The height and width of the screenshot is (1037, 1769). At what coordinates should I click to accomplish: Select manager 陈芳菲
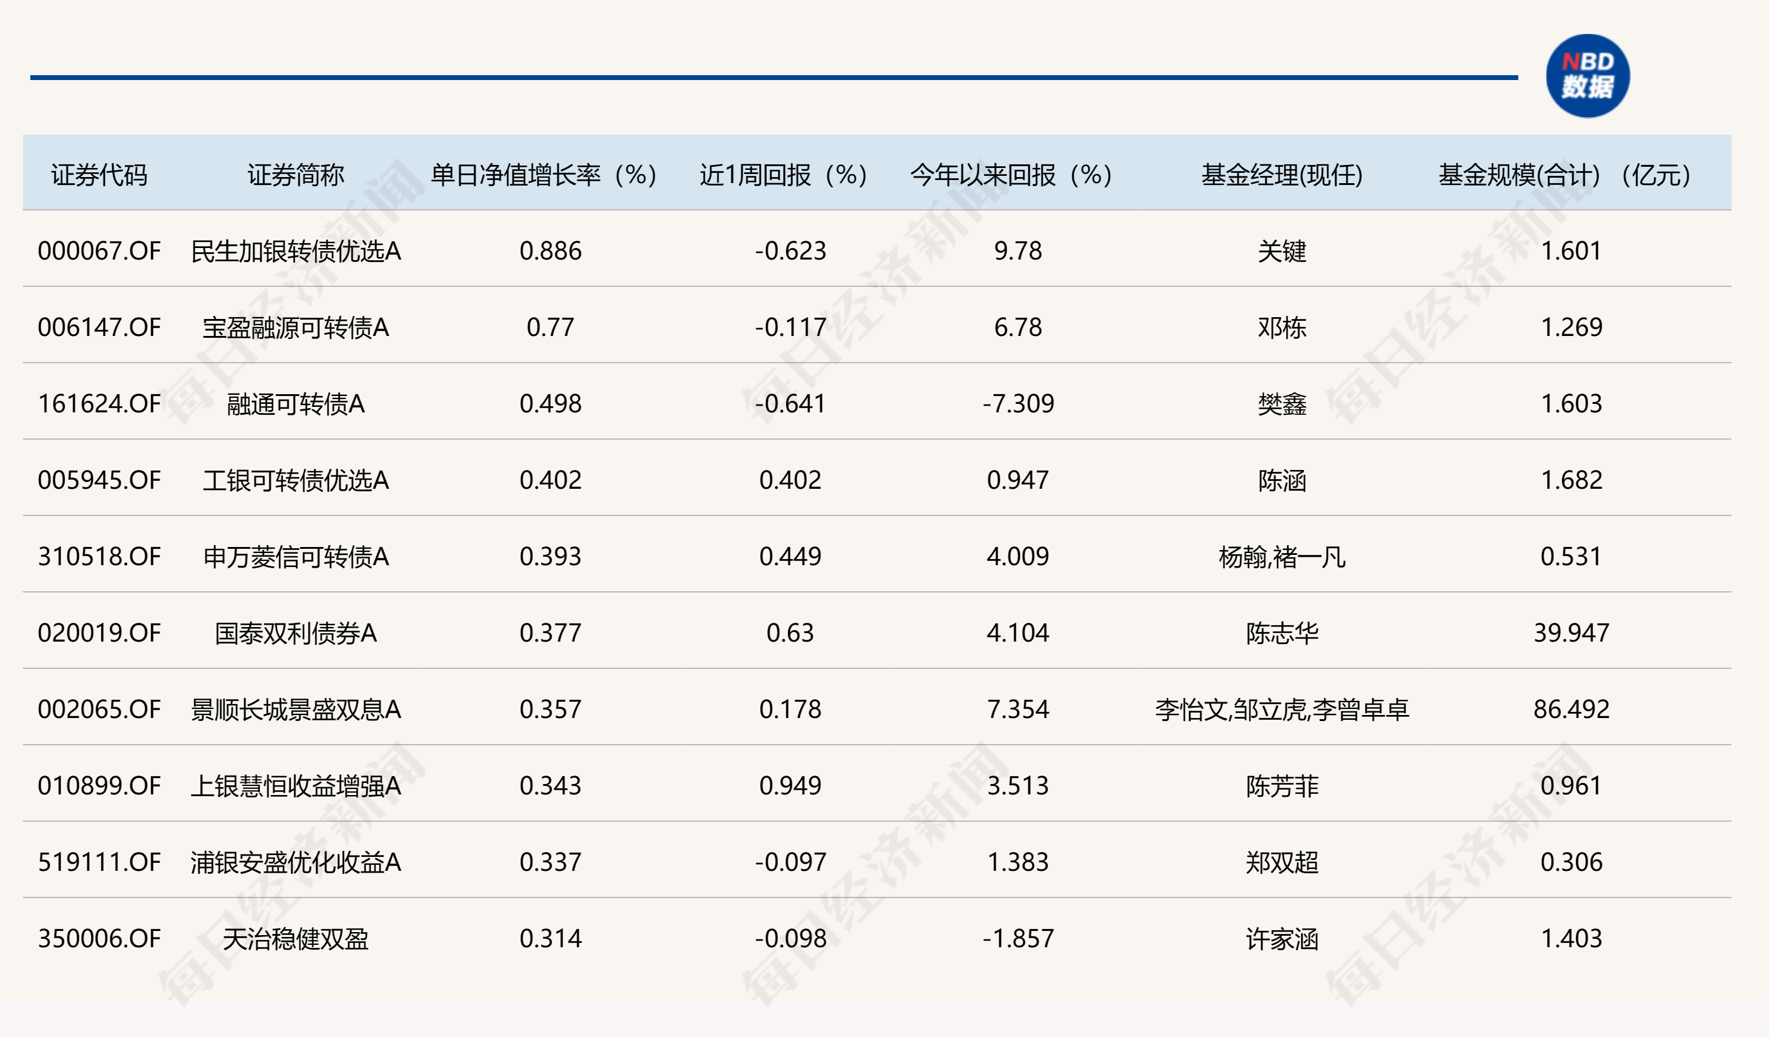point(1282,786)
